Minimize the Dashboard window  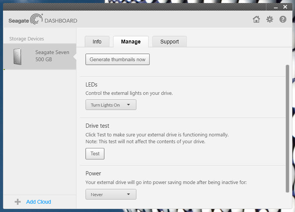(x=276, y=7)
